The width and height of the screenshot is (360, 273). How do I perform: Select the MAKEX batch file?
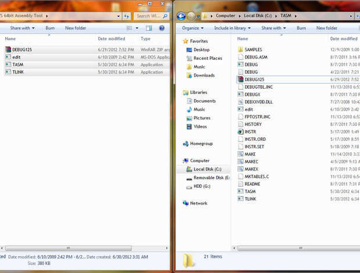248,169
